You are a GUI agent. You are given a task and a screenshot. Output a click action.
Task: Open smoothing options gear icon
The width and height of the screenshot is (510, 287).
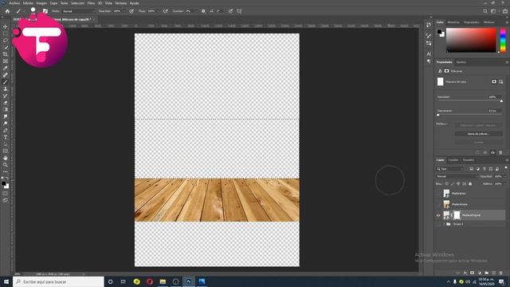[x=203, y=11]
